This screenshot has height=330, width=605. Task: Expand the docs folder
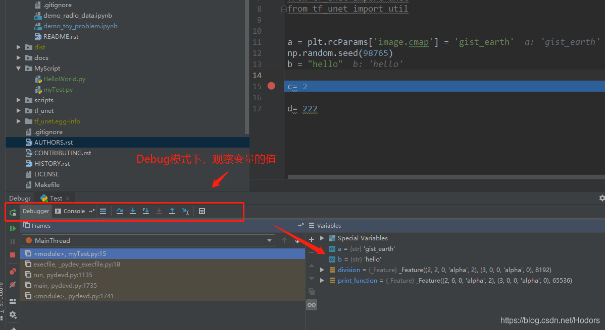(19, 58)
